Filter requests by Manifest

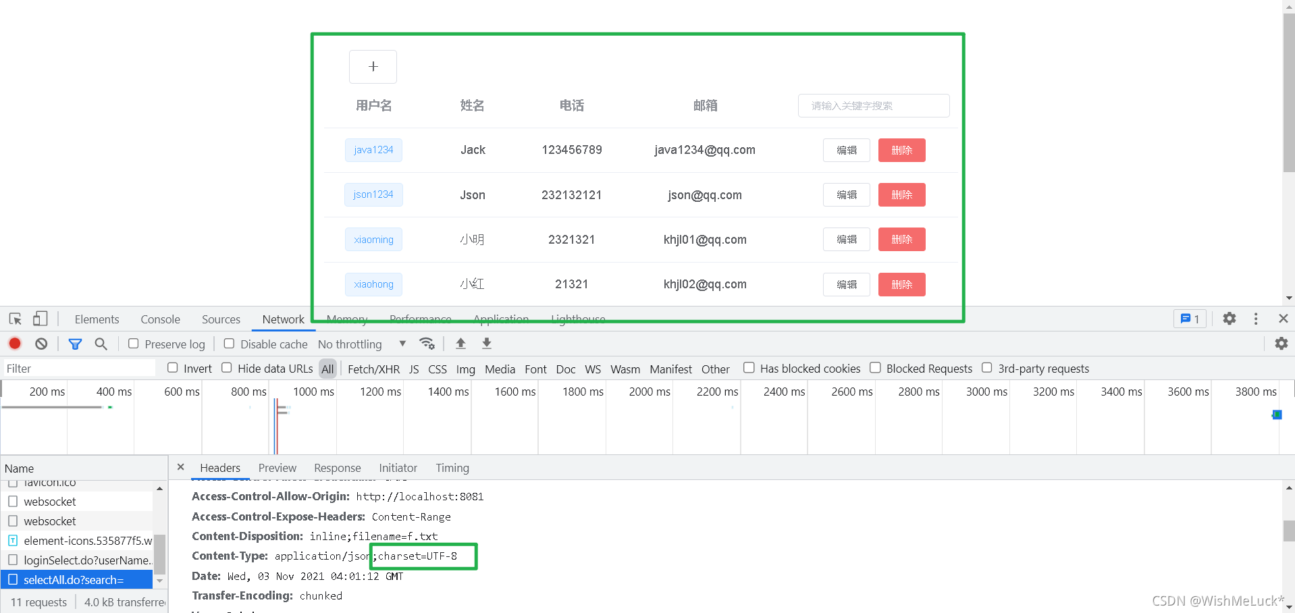point(670,369)
